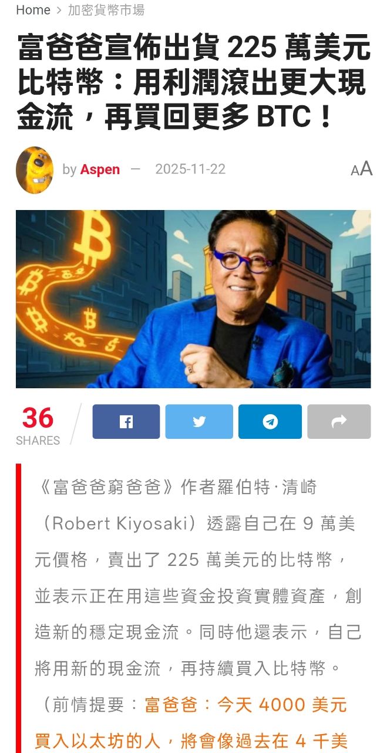Click the breadcrumb chevron separator
This screenshot has width=387, height=753.
(x=59, y=10)
